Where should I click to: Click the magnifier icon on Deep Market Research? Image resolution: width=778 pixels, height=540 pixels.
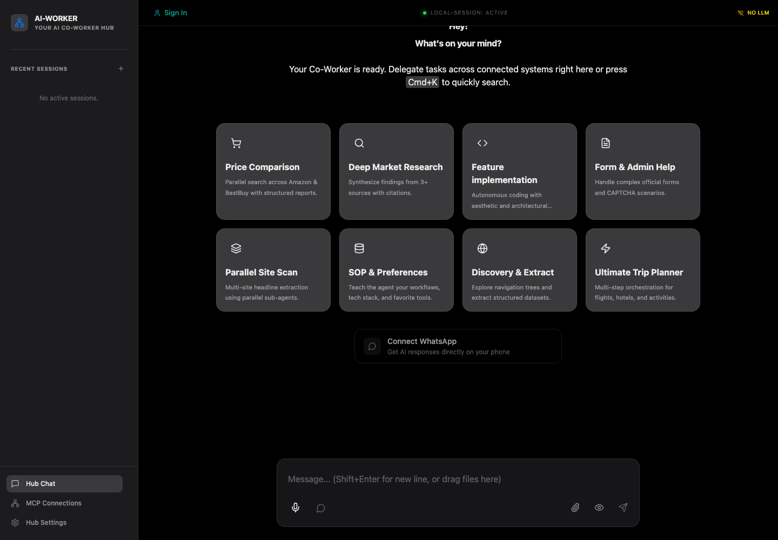pos(359,143)
